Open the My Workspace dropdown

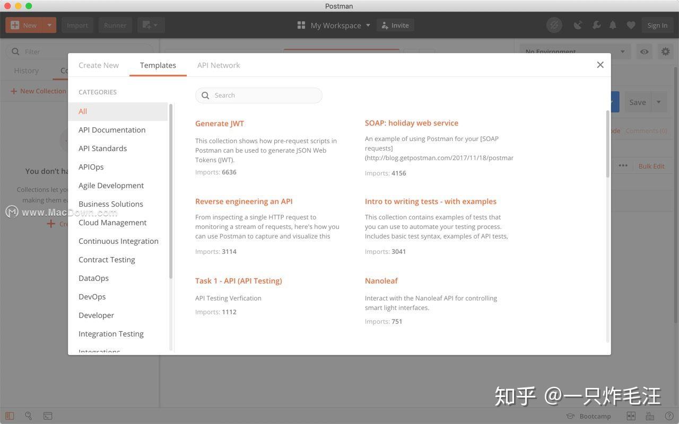point(334,25)
